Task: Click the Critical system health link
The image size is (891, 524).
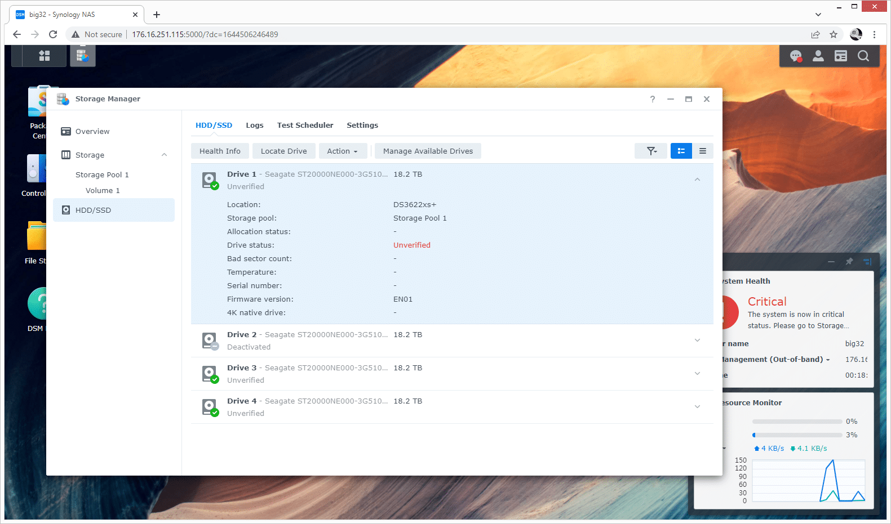Action: [767, 301]
